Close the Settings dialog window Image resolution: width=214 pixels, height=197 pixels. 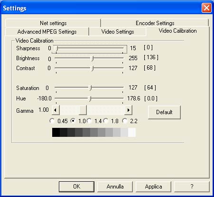click(206, 8)
